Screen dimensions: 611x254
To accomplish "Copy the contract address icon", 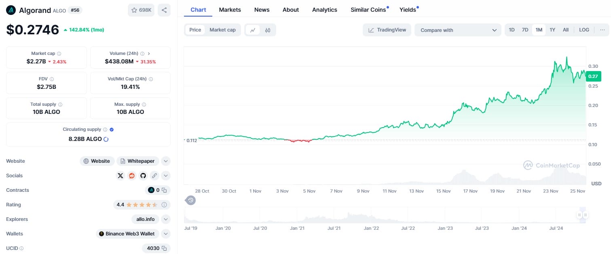I will pyautogui.click(x=164, y=190).
